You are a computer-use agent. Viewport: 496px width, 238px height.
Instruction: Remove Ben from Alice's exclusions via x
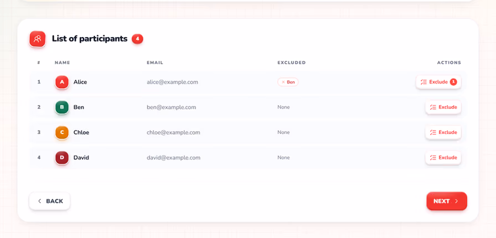pyautogui.click(x=283, y=82)
